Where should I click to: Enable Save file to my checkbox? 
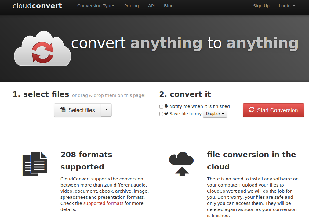point(161,114)
